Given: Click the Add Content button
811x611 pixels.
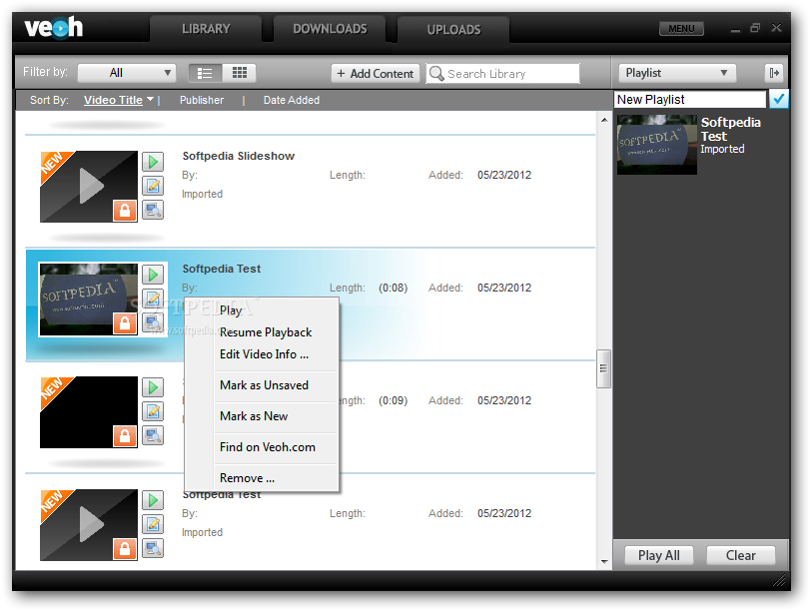Looking at the screenshot, I should (376, 74).
